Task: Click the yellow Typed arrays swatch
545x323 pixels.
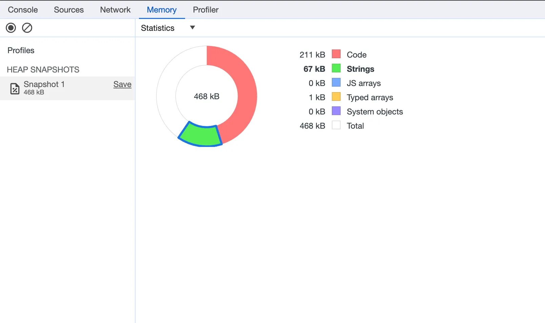Action: click(x=336, y=97)
